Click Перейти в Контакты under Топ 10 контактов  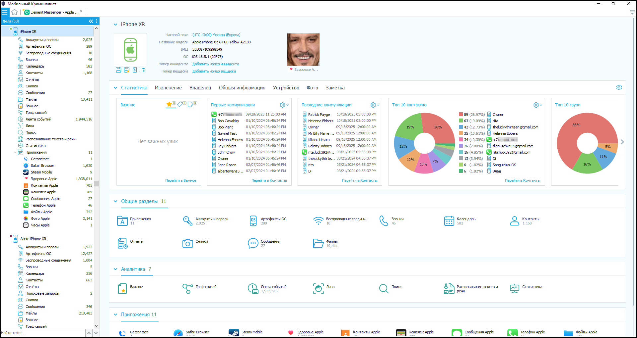point(523,180)
